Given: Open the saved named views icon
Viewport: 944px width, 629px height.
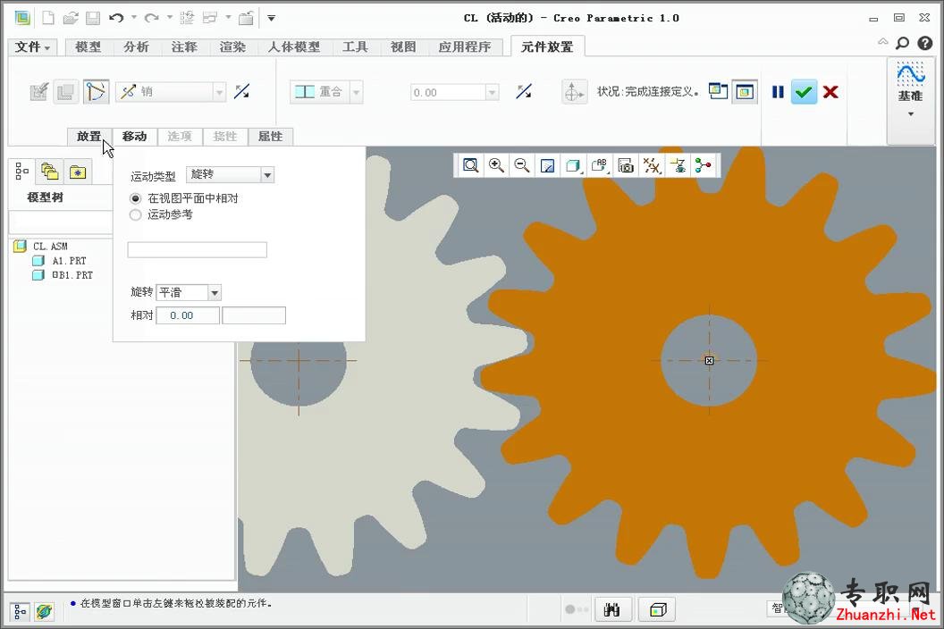Looking at the screenshot, I should (x=600, y=165).
